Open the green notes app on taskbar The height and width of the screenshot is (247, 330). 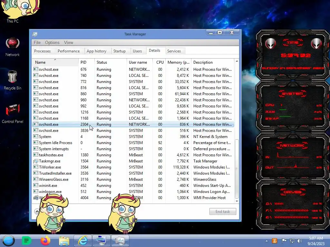click(26, 241)
